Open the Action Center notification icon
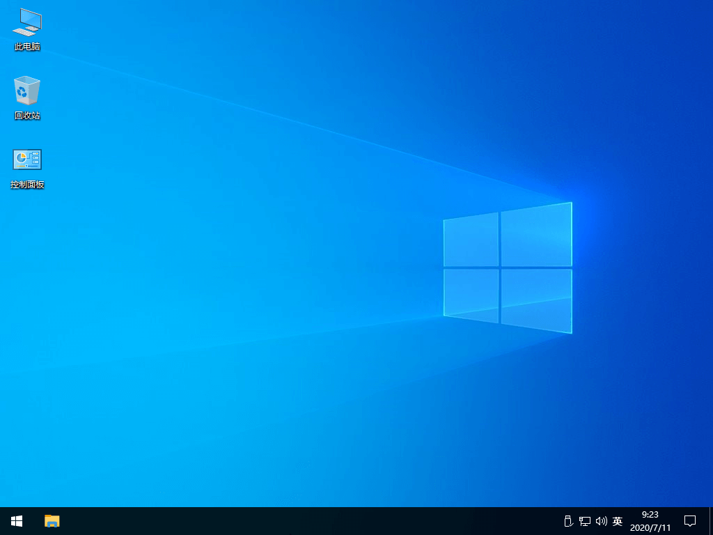The image size is (713, 535). tap(690, 520)
